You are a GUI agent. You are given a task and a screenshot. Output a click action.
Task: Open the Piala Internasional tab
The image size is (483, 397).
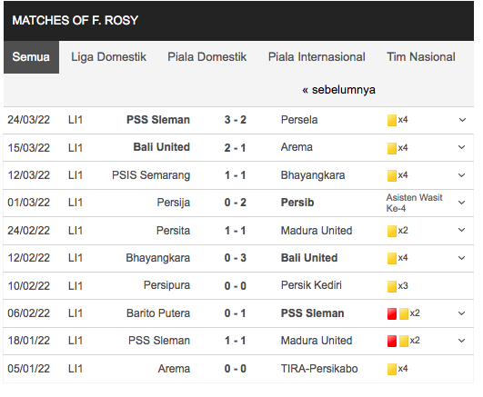coord(317,57)
